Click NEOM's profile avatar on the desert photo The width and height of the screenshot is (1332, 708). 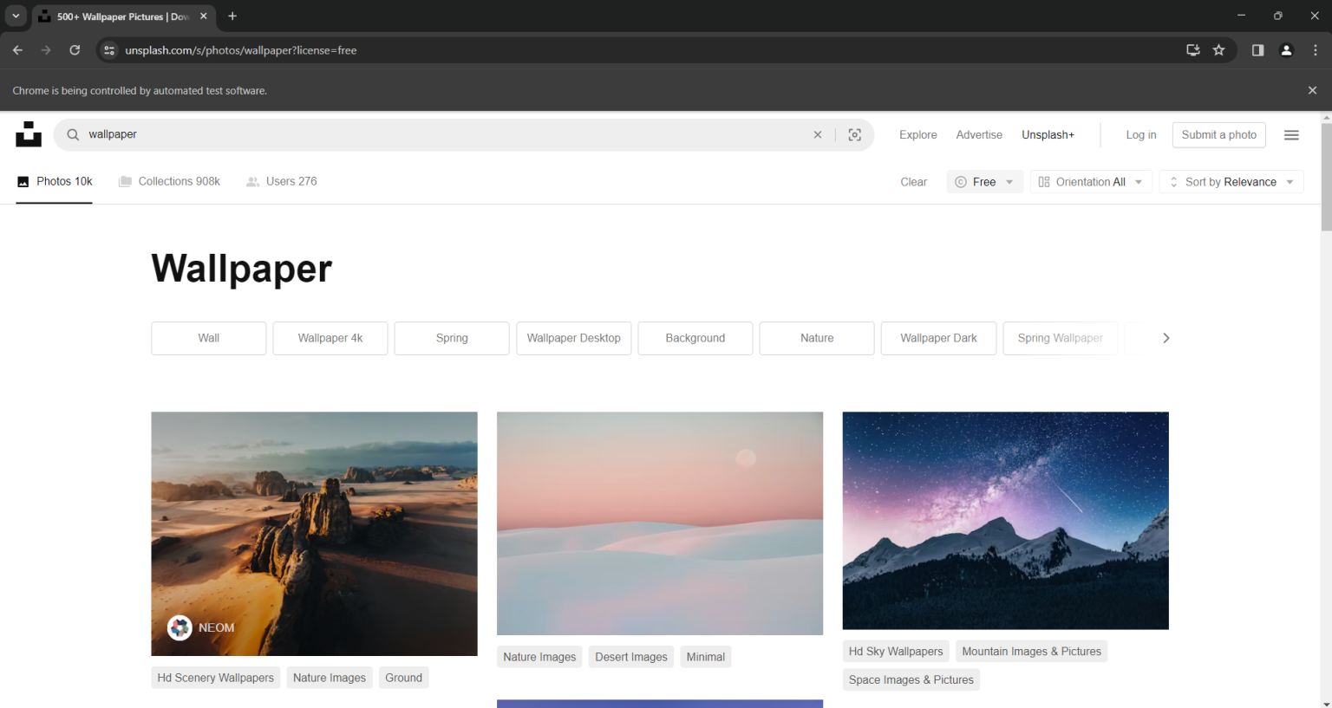pos(180,627)
